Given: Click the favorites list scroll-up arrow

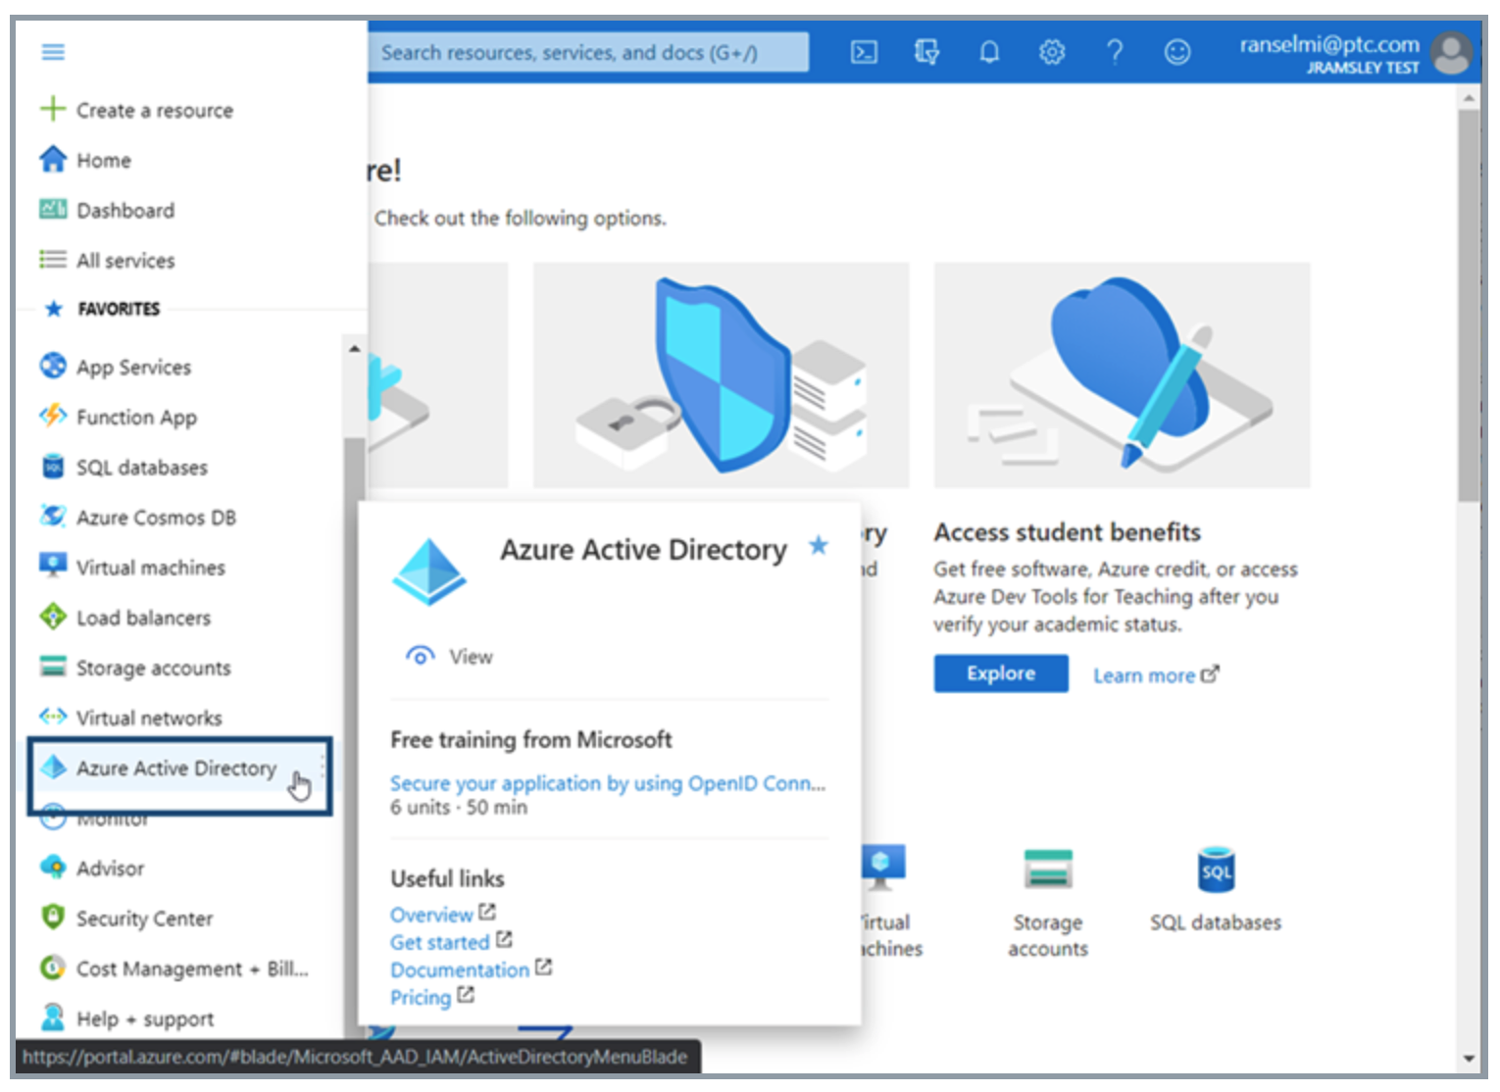Looking at the screenshot, I should [x=354, y=348].
